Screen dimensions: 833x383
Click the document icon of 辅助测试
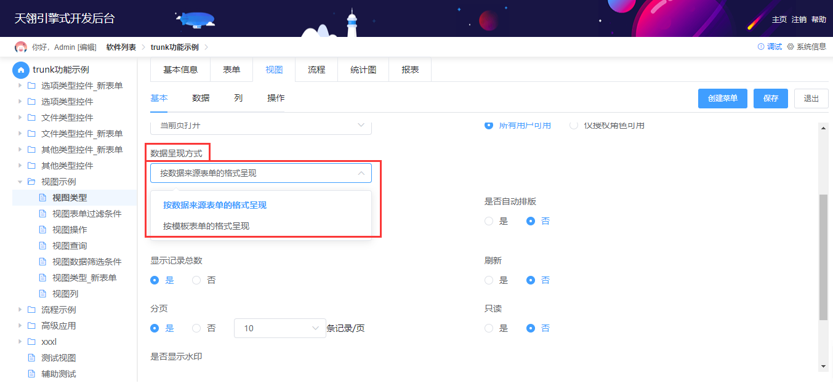point(31,374)
